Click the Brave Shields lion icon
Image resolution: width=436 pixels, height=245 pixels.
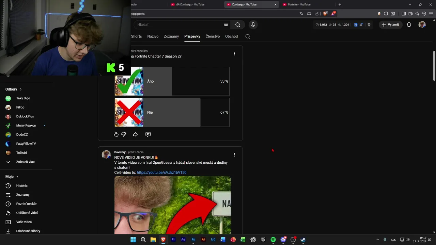[x=325, y=14]
